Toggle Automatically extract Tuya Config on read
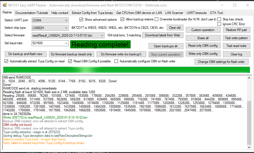Screen dimensions: 254x153 6,61
